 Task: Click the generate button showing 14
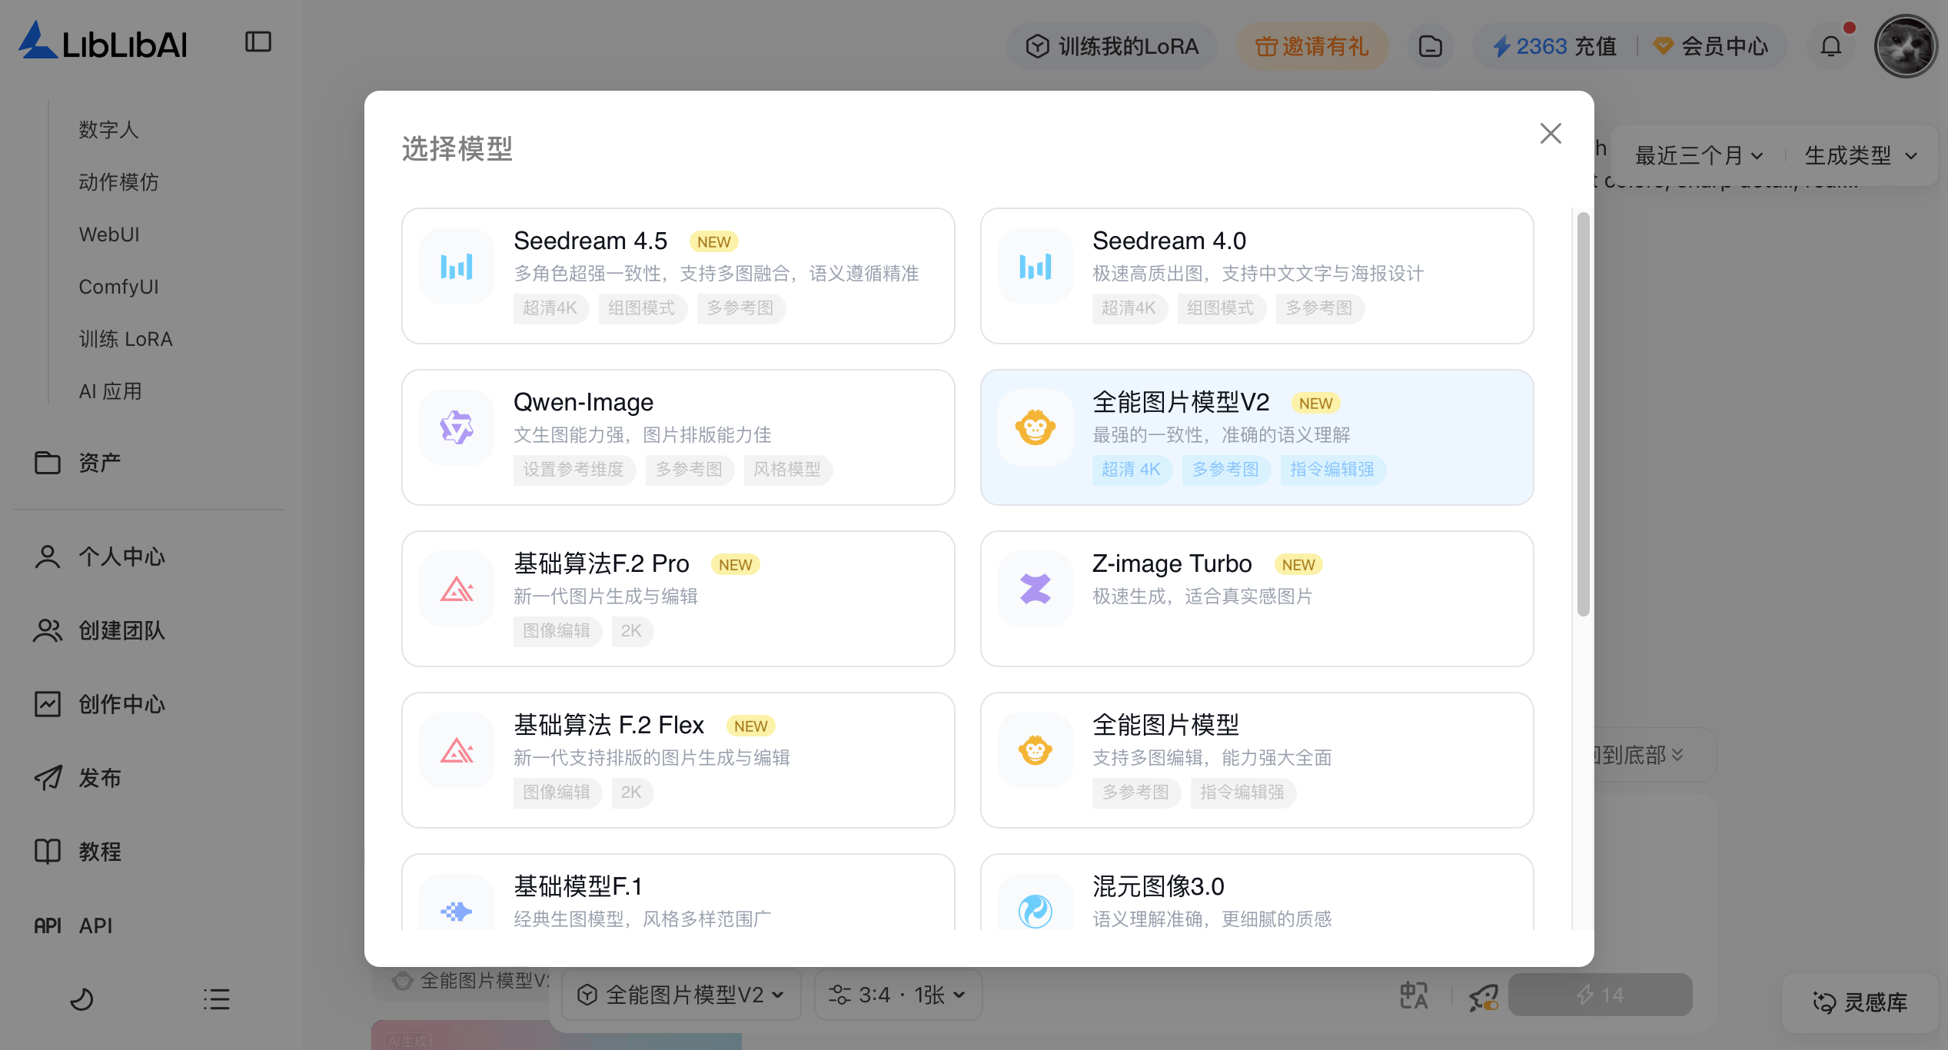pos(1601,995)
